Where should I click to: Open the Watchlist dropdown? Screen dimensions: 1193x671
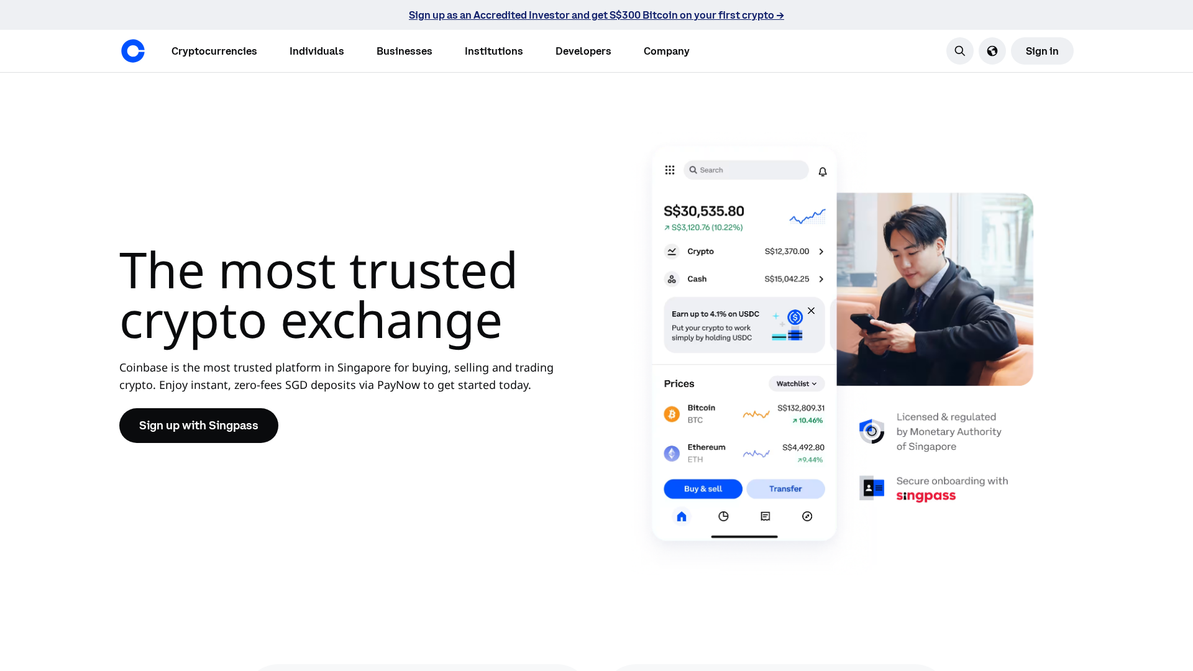797,384
